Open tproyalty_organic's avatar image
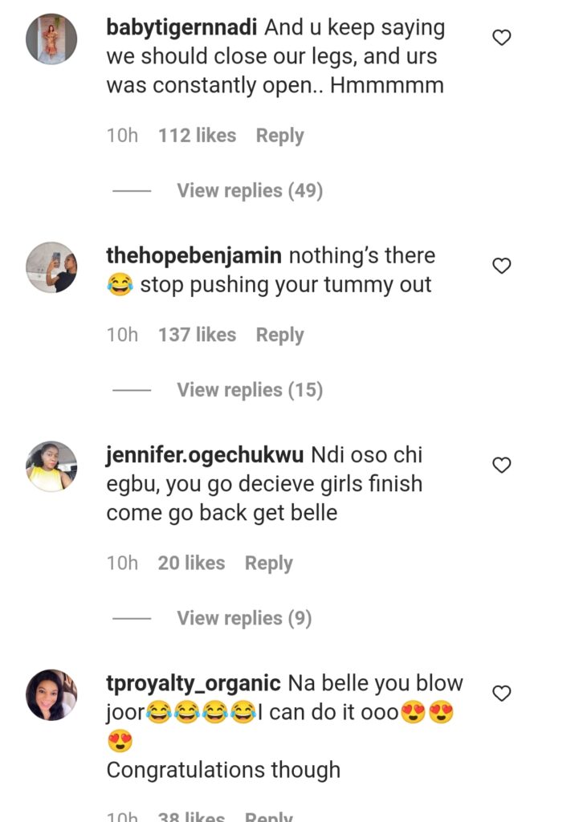The width and height of the screenshot is (579, 822). (51, 694)
